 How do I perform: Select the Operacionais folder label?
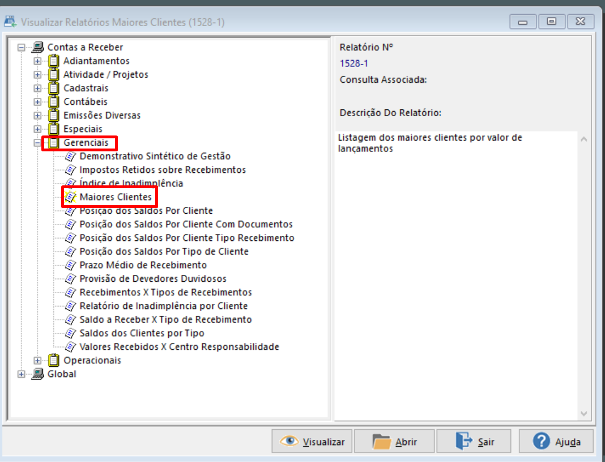(x=92, y=360)
